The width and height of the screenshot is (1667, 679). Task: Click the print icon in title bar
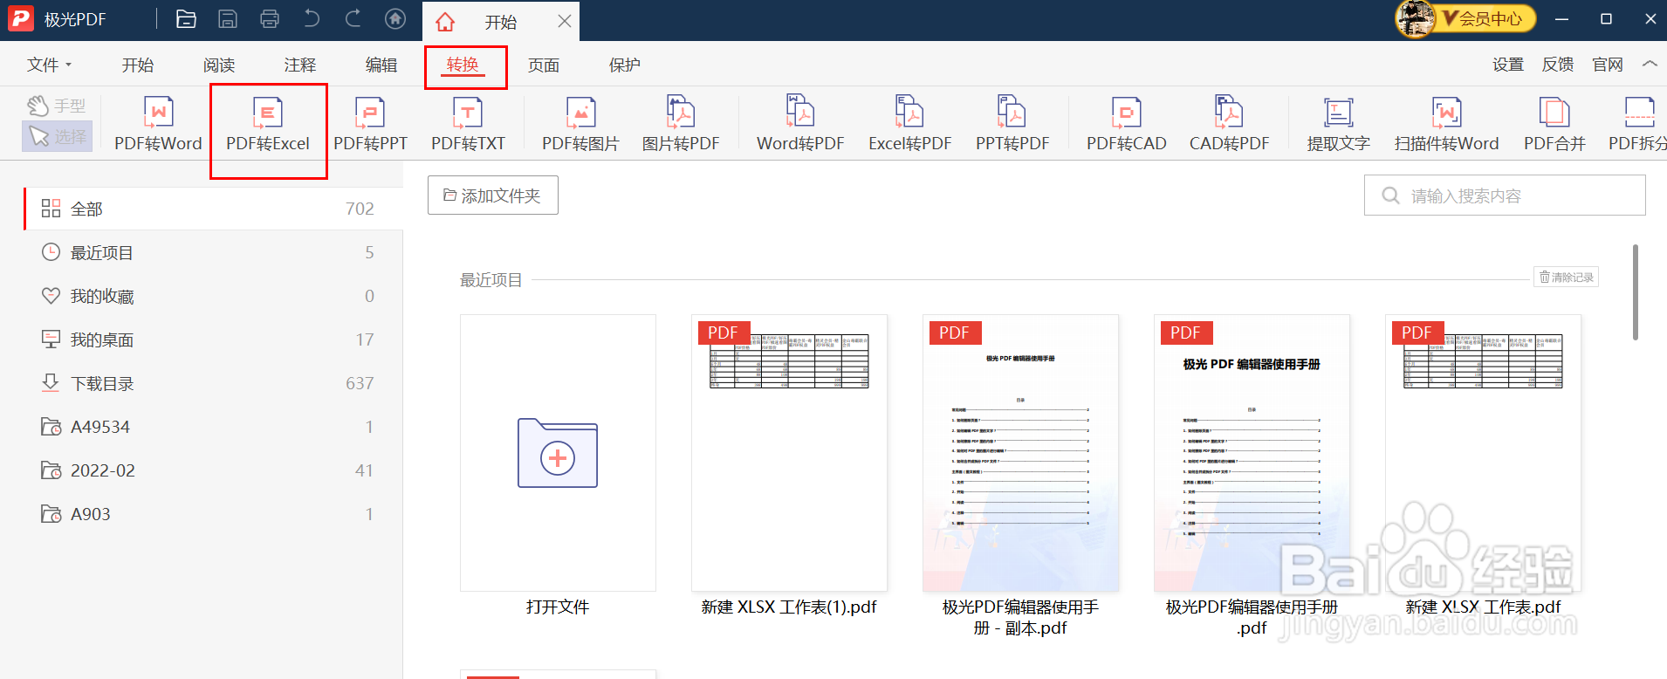pos(270,19)
